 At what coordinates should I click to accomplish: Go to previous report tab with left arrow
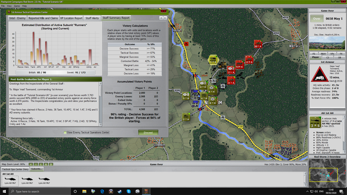161,18
